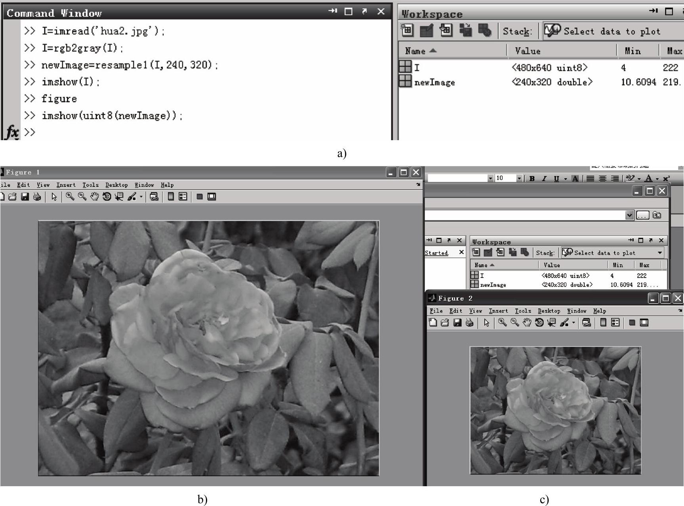Click the Value column header in upper Workspace
684x506 pixels.
562,51
